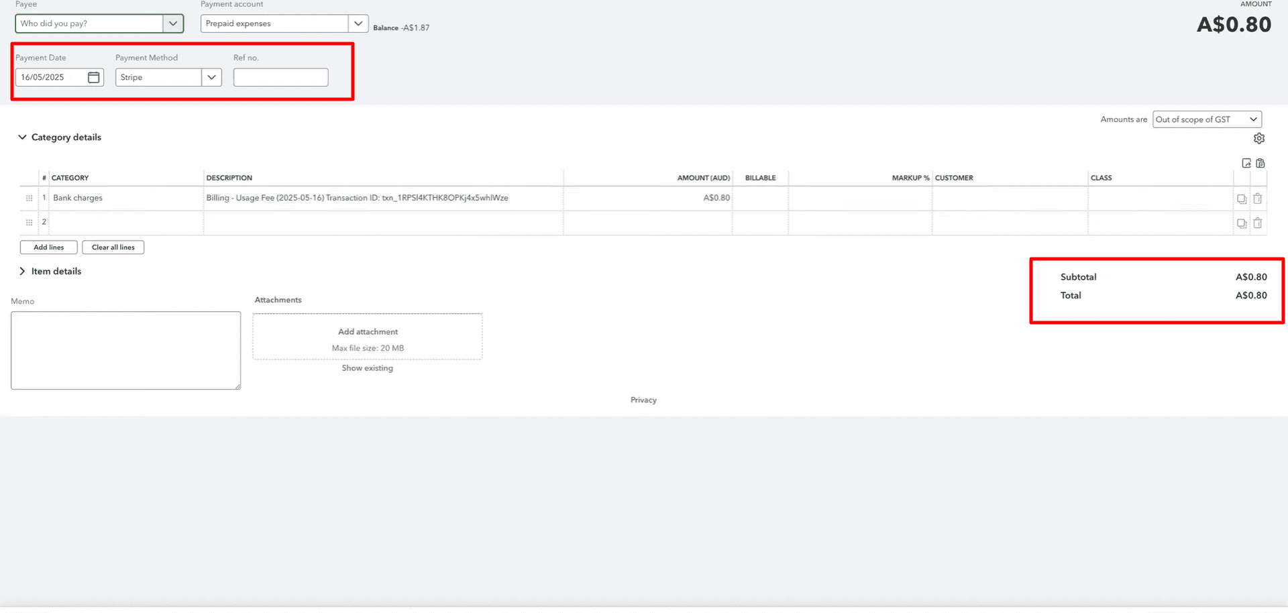Click the large A$0.80 amount heading

pyautogui.click(x=1234, y=24)
